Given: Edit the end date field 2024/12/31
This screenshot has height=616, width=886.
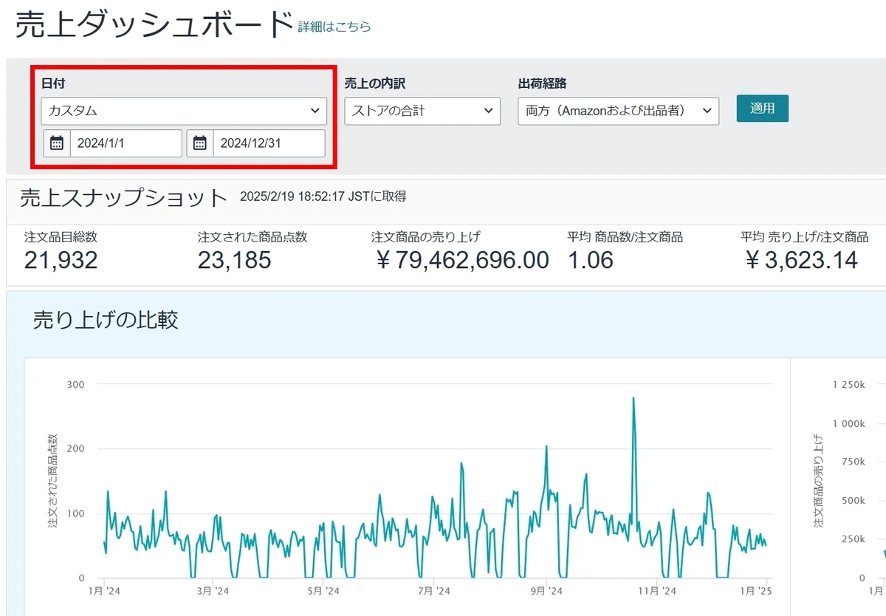Looking at the screenshot, I should 269,143.
